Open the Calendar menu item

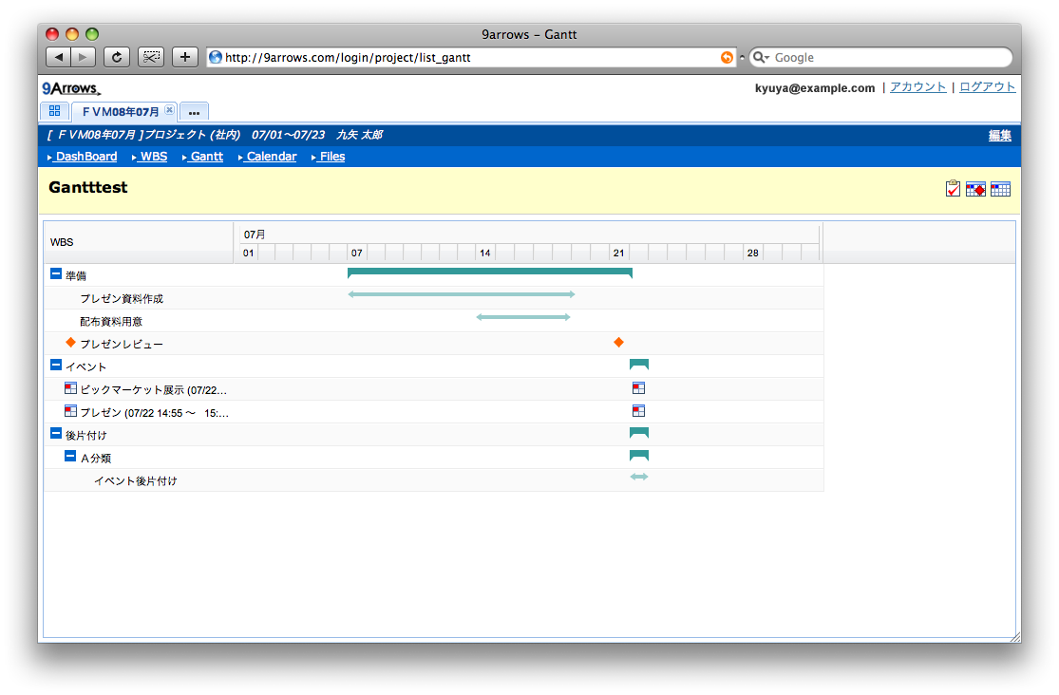(x=271, y=157)
